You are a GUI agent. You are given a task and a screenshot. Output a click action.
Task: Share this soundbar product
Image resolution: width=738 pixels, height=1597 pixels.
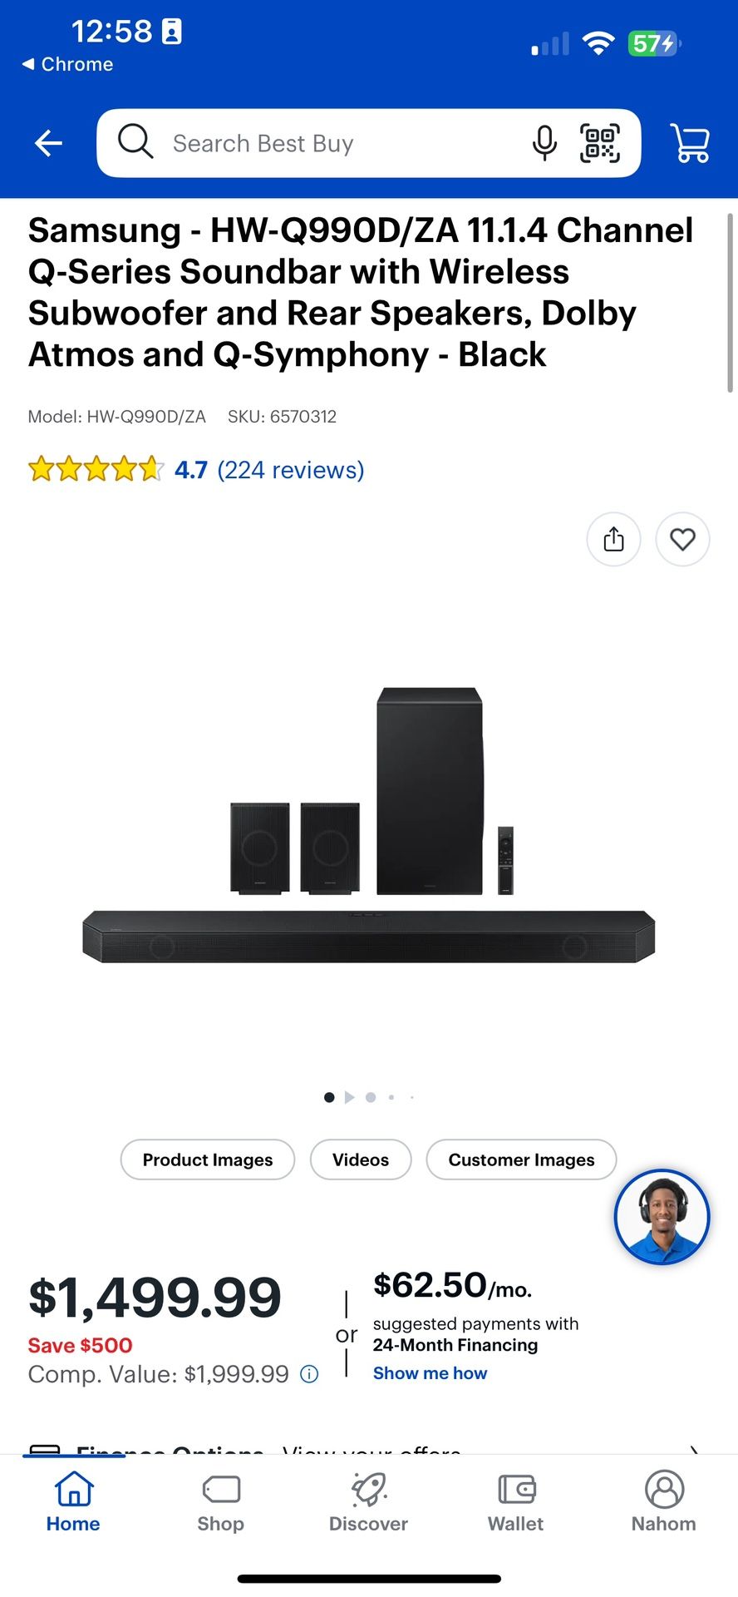pyautogui.click(x=613, y=539)
